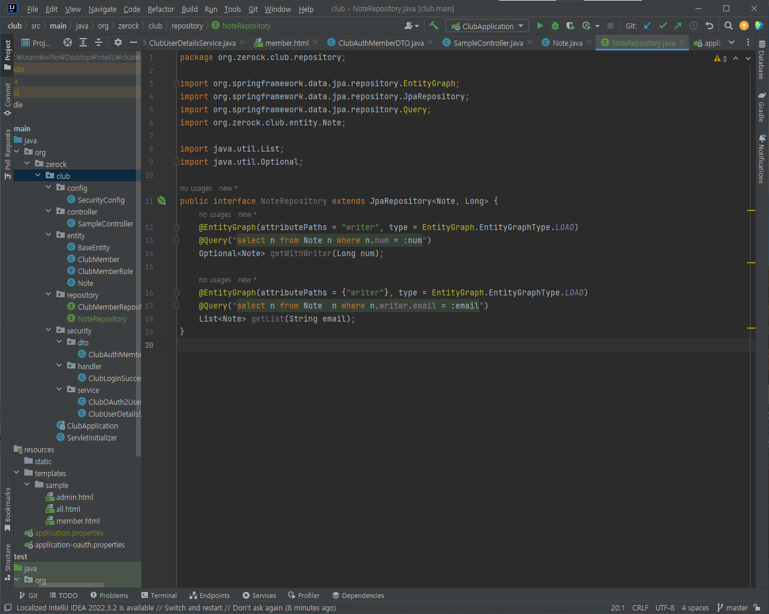Image resolution: width=769 pixels, height=614 pixels.
Task: Show Git history clock icon
Action: (694, 26)
